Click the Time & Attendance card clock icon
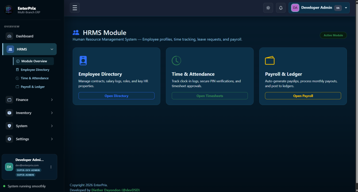 (176, 61)
